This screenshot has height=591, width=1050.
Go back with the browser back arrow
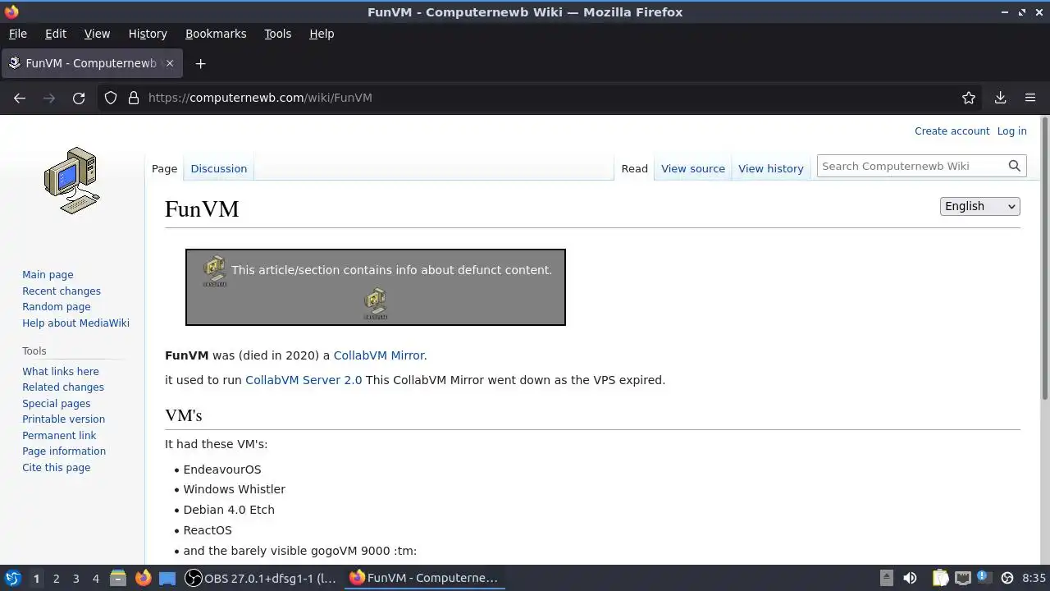[20, 98]
